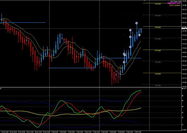The image size is (187, 133).
Task: Select the blue horizontal line above the first candles
Action: pos(23,22)
